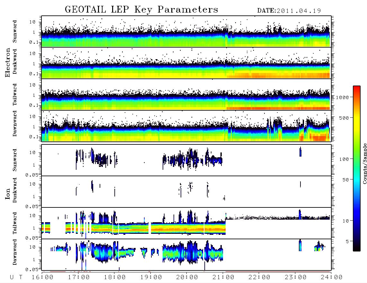Image resolution: width=367 pixels, height=283 pixels.
Task: Click the Electron Dawnward spectrogram panel
Action: coord(186,126)
